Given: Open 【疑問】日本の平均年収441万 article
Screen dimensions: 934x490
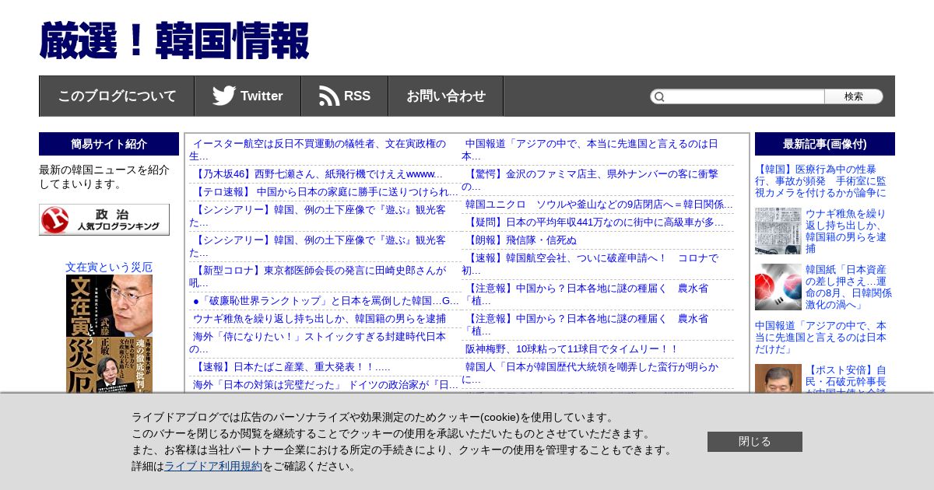Looking at the screenshot, I should coord(595,222).
